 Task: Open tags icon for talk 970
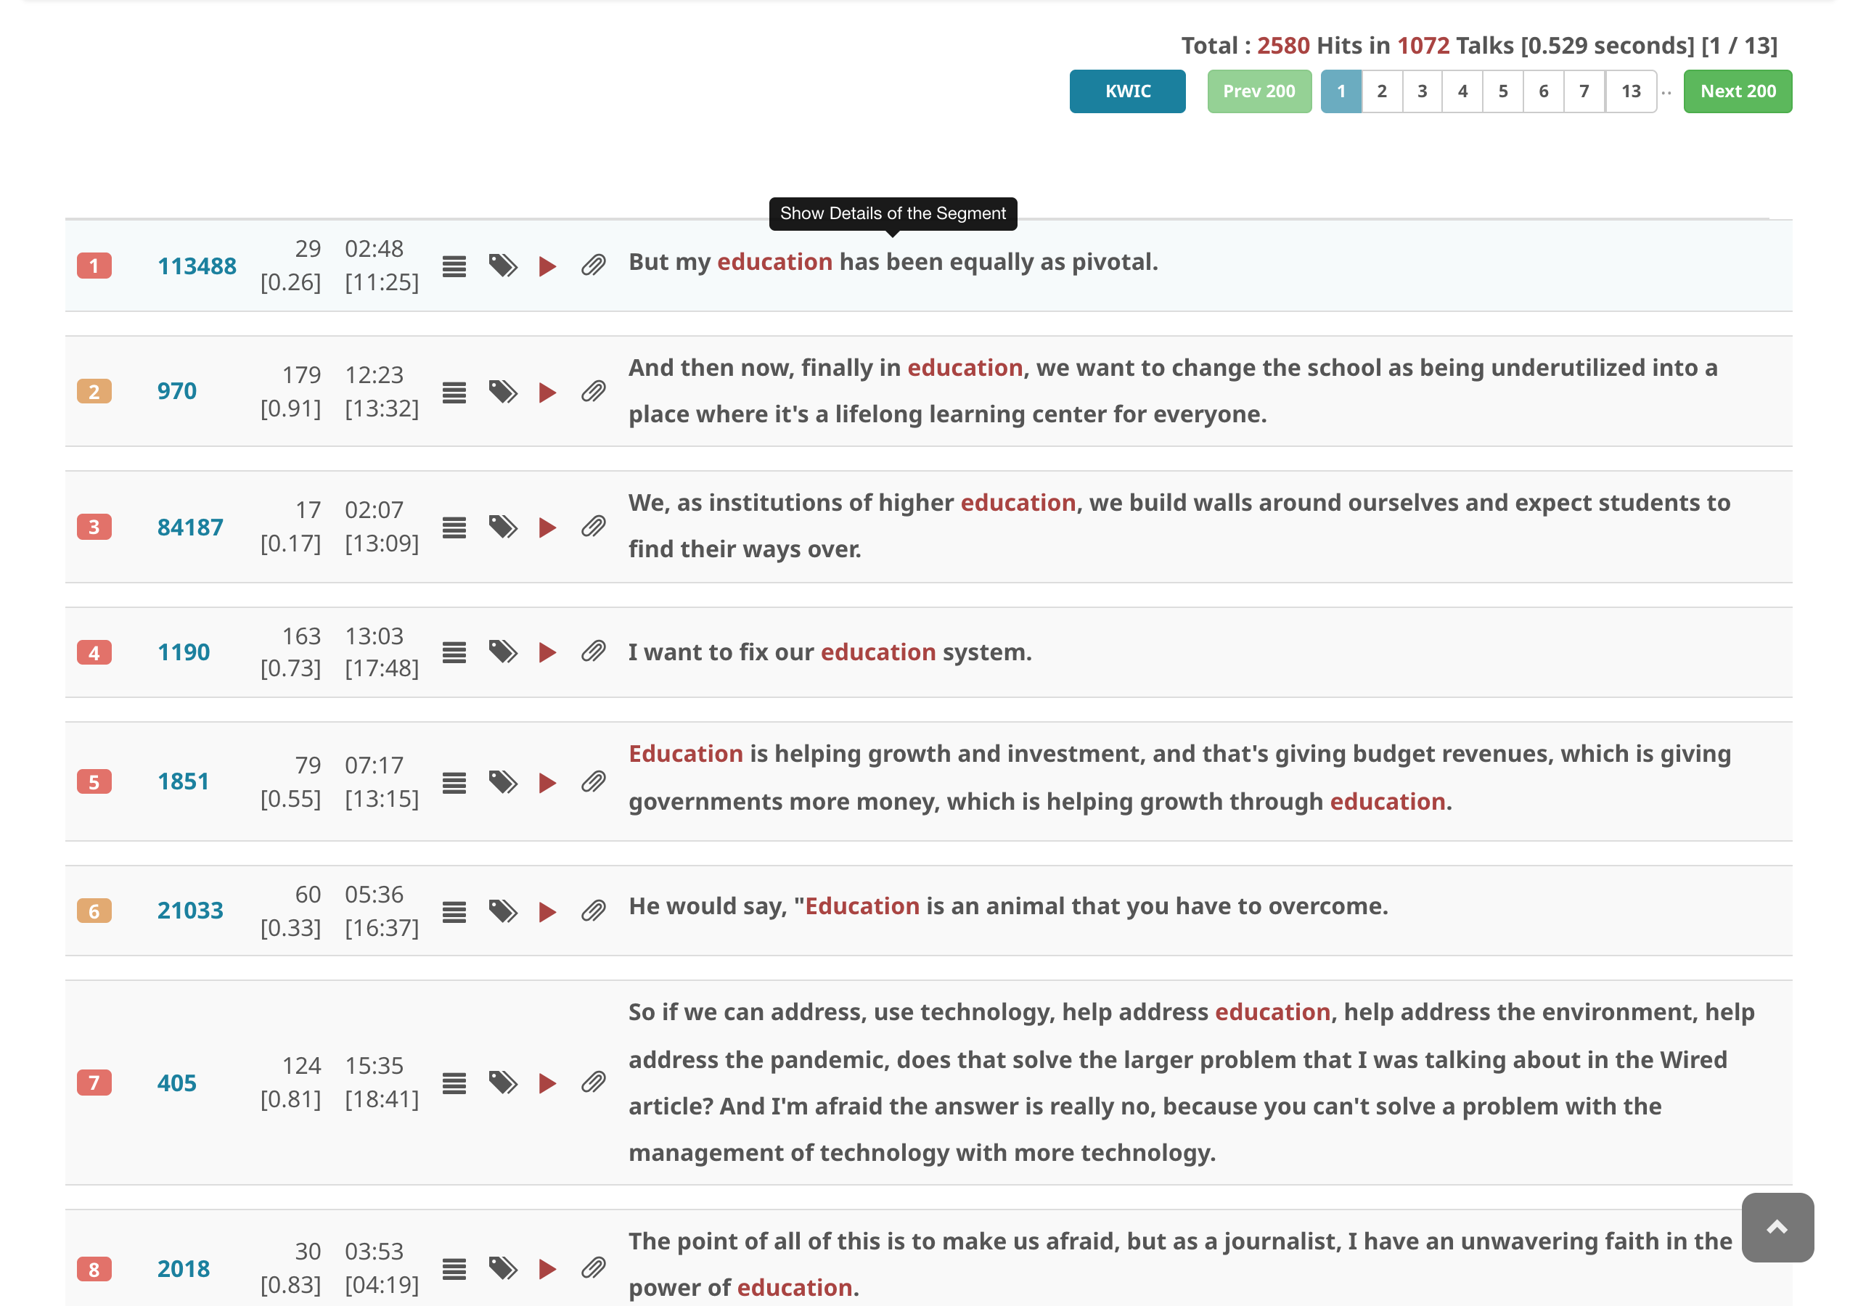click(502, 392)
